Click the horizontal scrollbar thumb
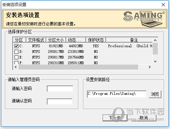The image size is (170, 129). [78, 67]
